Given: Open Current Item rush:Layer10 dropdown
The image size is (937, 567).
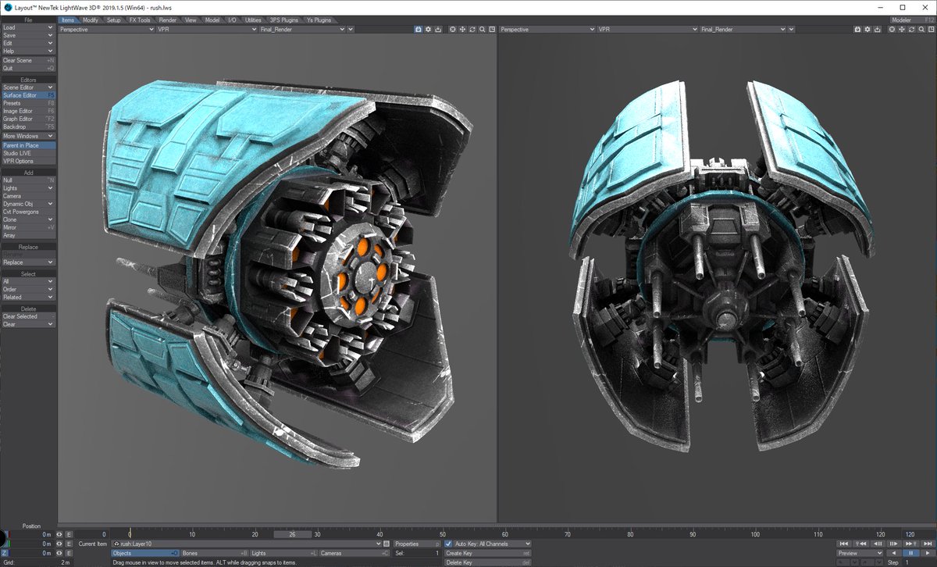Looking at the screenshot, I should pos(247,544).
